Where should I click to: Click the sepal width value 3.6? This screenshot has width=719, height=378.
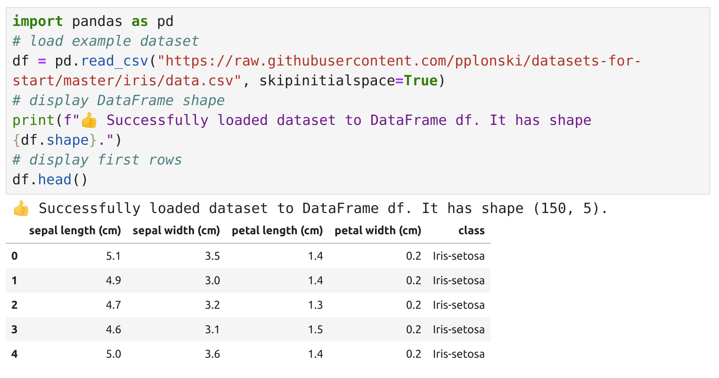tap(212, 354)
